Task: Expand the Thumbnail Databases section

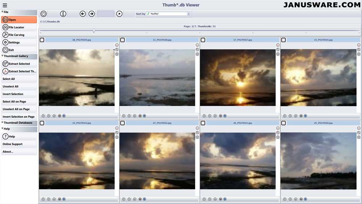Action: pyautogui.click(x=18, y=123)
